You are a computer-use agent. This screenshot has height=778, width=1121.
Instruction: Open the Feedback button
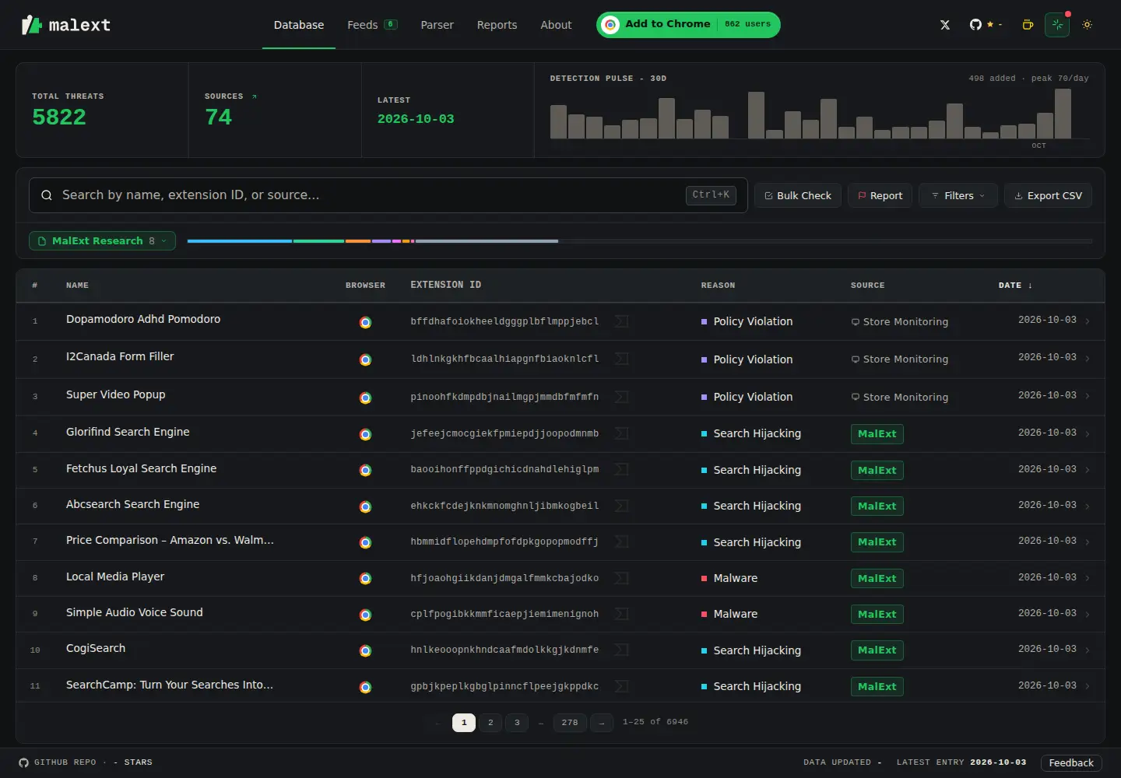(1071, 762)
